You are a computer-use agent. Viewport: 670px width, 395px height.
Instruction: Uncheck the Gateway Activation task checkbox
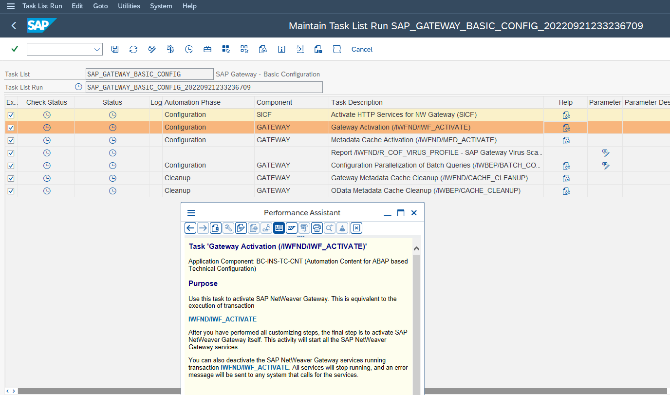point(11,128)
